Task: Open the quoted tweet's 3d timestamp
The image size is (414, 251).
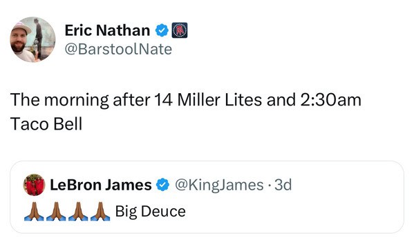Action: point(283,185)
